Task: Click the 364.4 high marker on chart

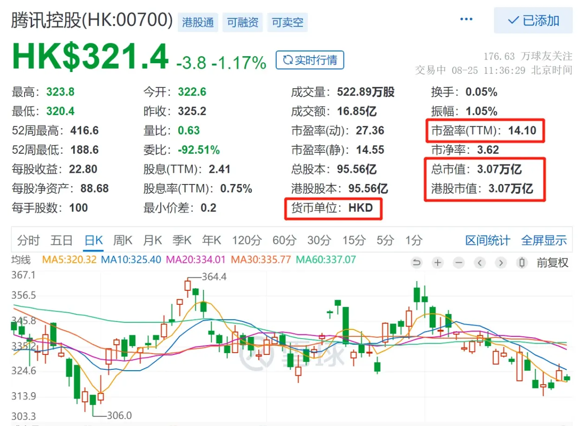Action: (214, 277)
